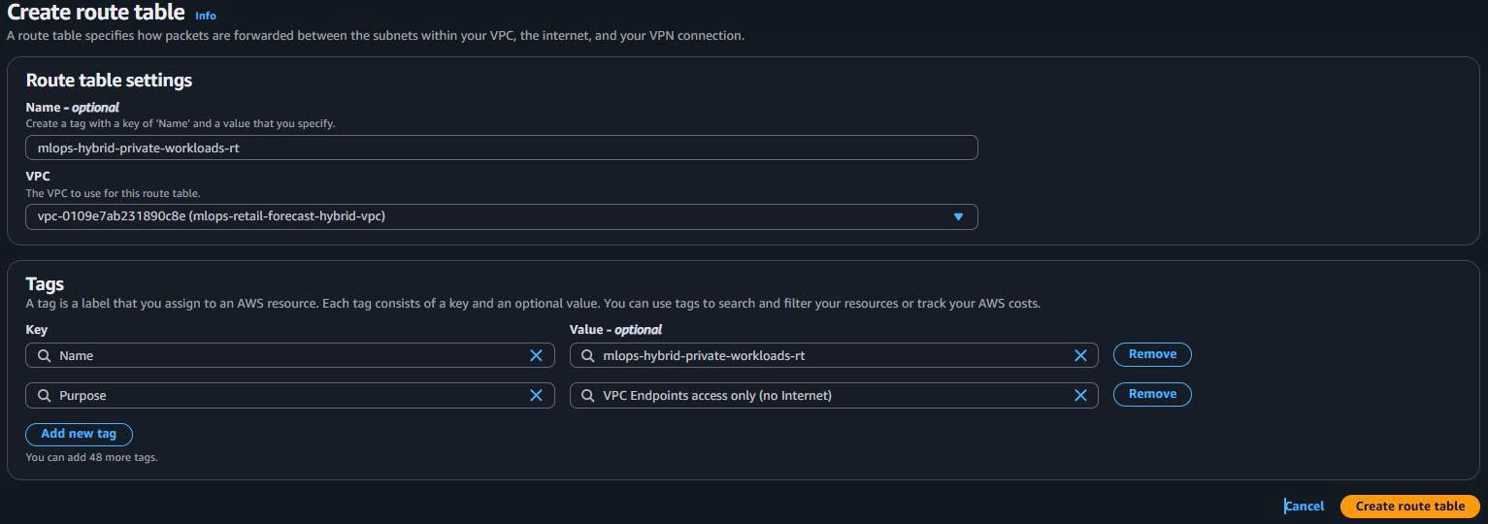Click search icon in Name tag value field
1488x524 pixels.
pyautogui.click(x=587, y=355)
